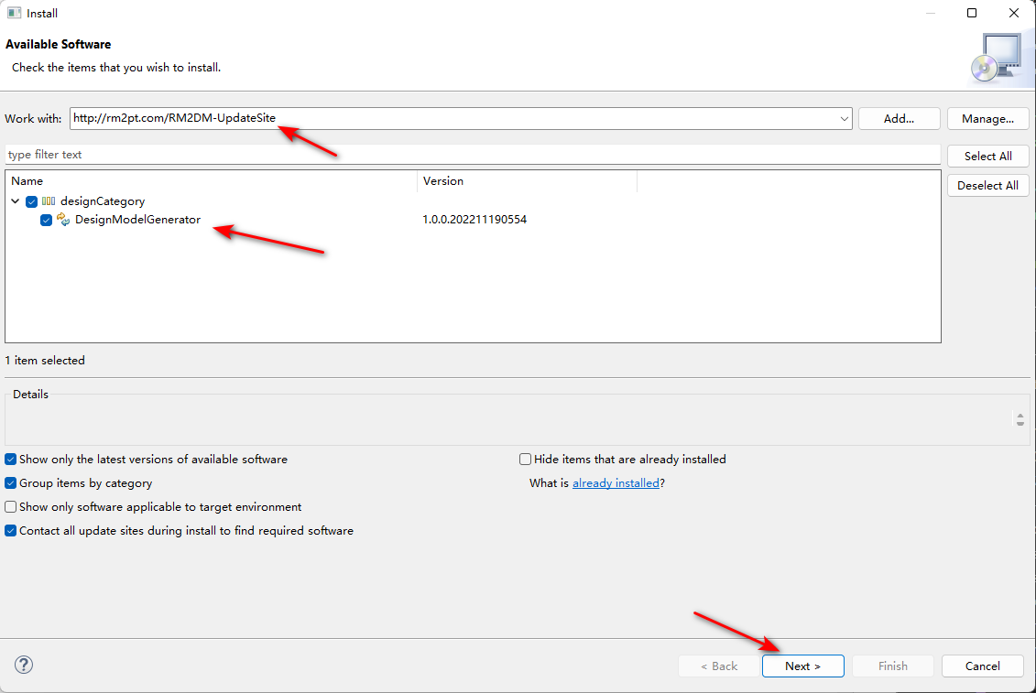The width and height of the screenshot is (1036, 693).
Task: Click the DesignModelGenerator feature icon
Action: click(x=63, y=220)
